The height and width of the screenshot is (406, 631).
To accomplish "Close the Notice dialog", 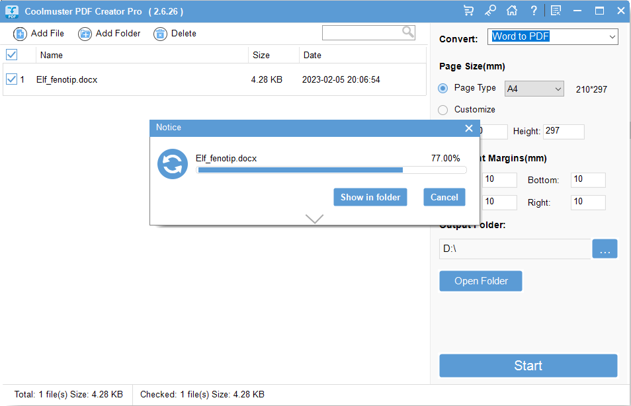I will (469, 128).
